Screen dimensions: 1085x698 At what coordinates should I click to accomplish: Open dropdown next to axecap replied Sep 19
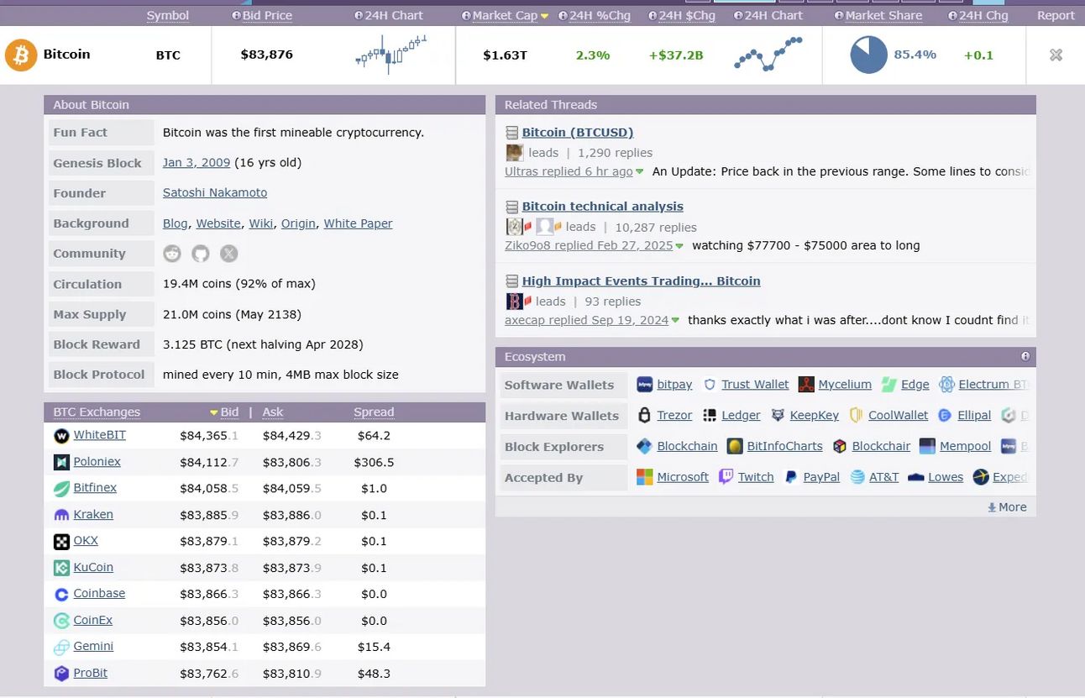[675, 321]
